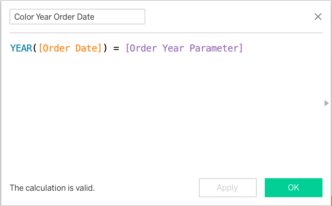The width and height of the screenshot is (332, 206).
Task: Click the closing parenthesis before equals sign
Action: pyautogui.click(x=105, y=48)
